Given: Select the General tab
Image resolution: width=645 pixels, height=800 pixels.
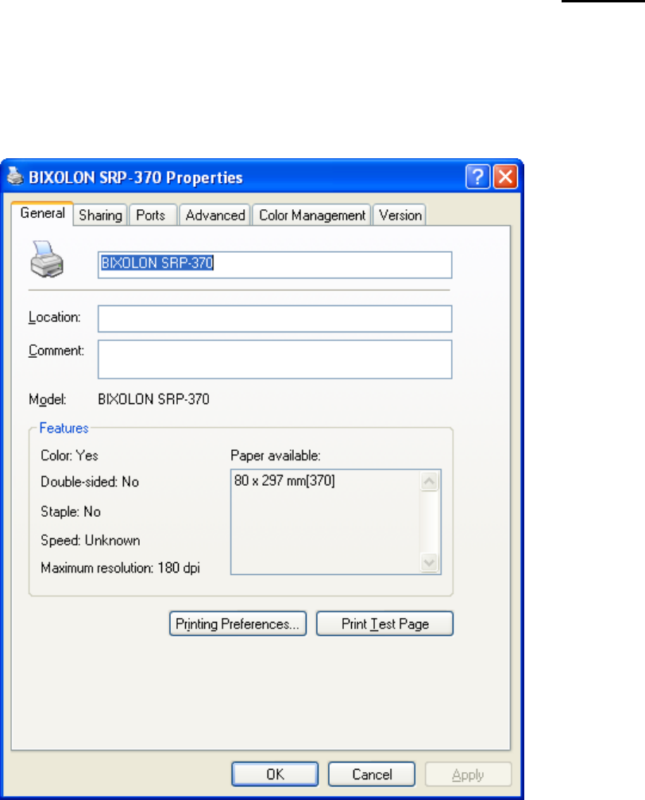Looking at the screenshot, I should coord(42,213).
